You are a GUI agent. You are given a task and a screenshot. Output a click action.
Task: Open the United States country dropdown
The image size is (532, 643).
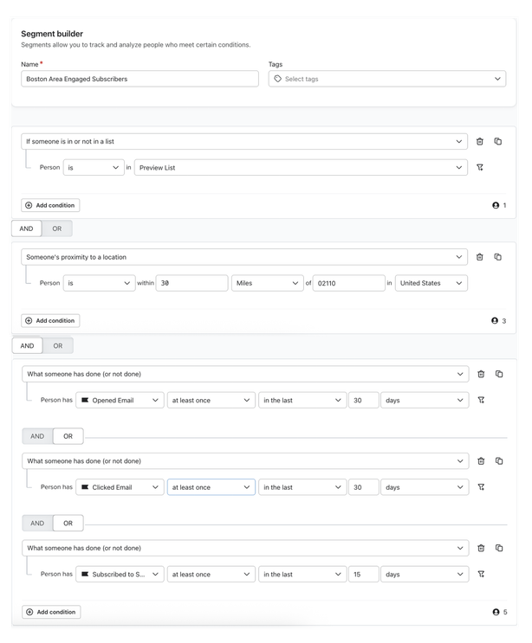click(x=431, y=283)
